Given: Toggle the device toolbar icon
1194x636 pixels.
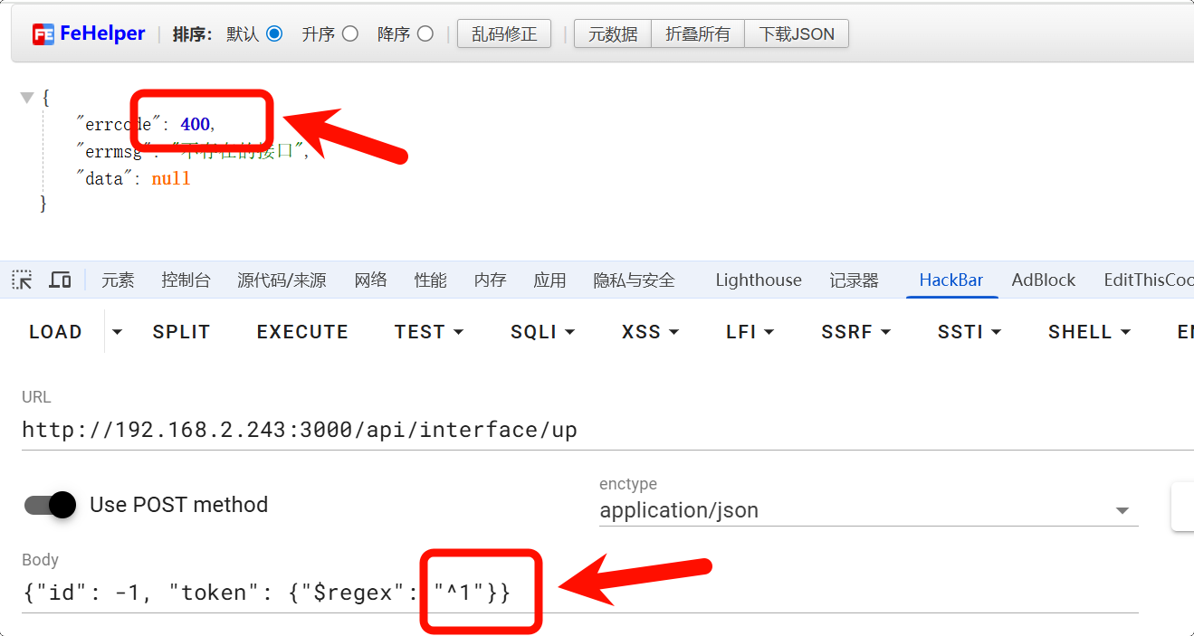Looking at the screenshot, I should click(x=60, y=280).
